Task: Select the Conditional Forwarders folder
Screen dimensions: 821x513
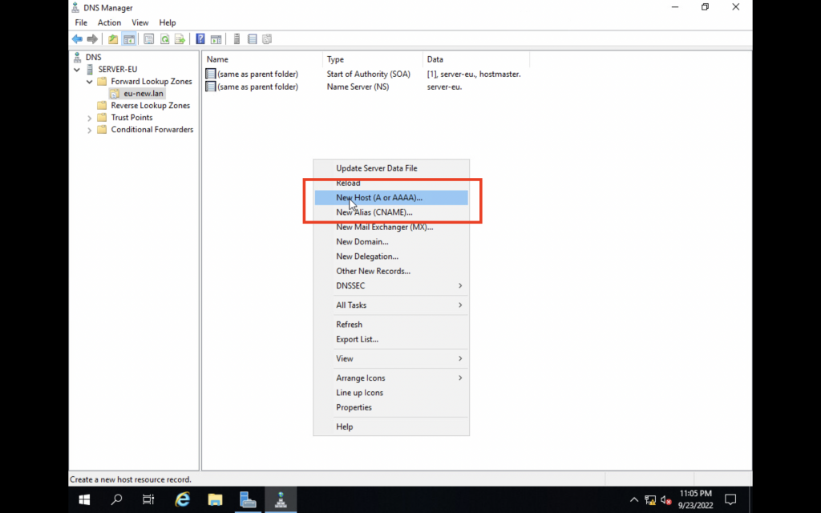Action: [152, 129]
